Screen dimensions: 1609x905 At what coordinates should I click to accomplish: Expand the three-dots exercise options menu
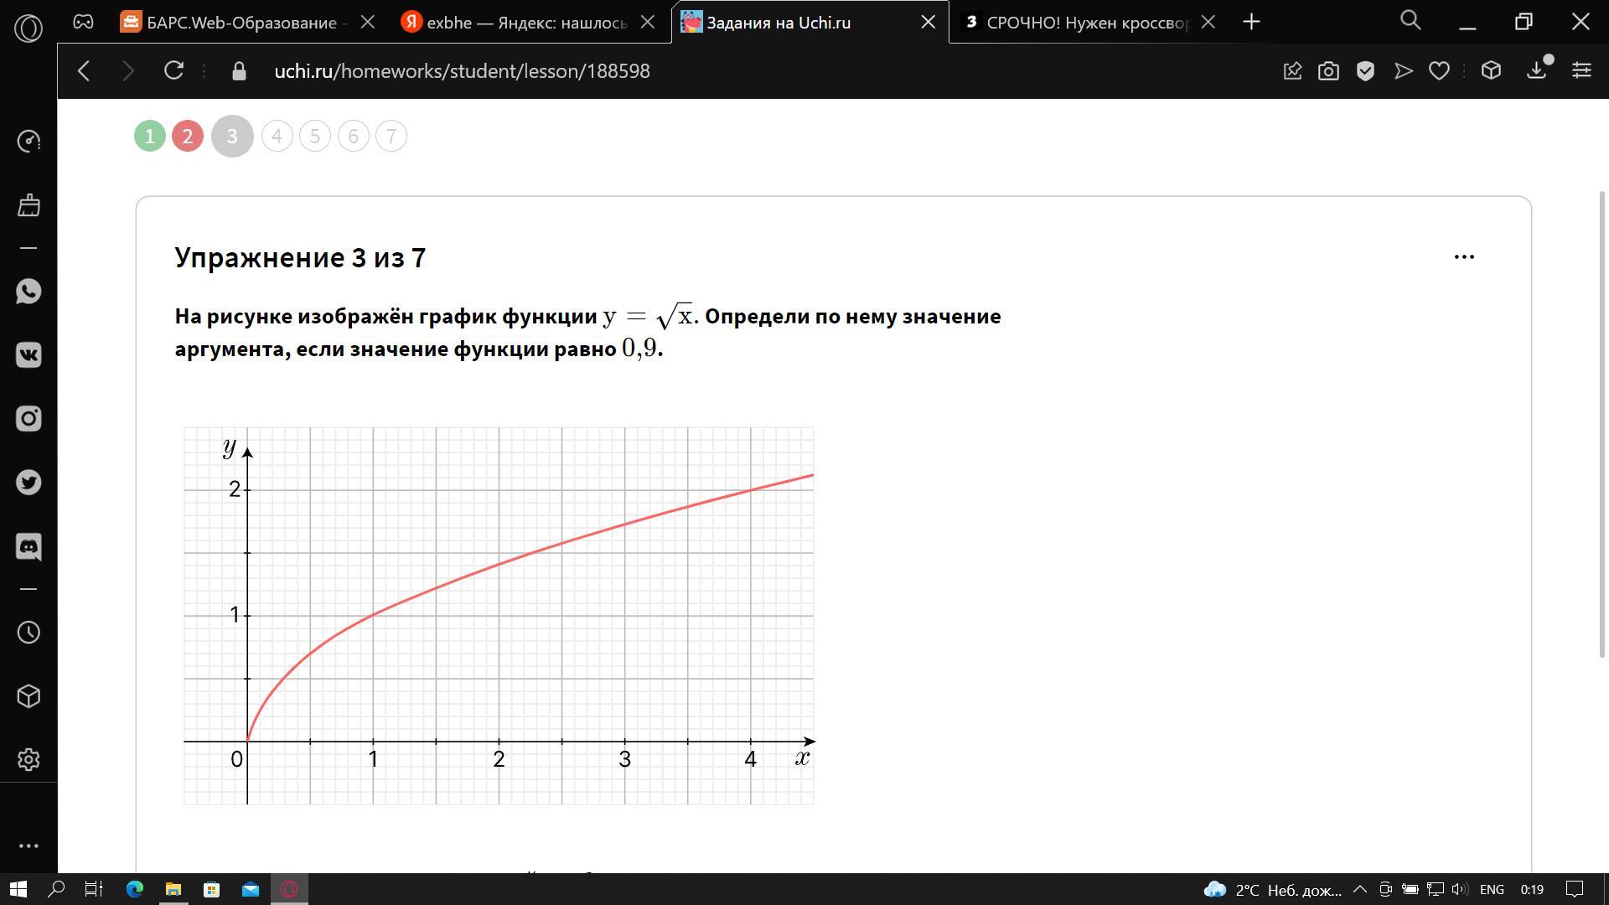1464,257
